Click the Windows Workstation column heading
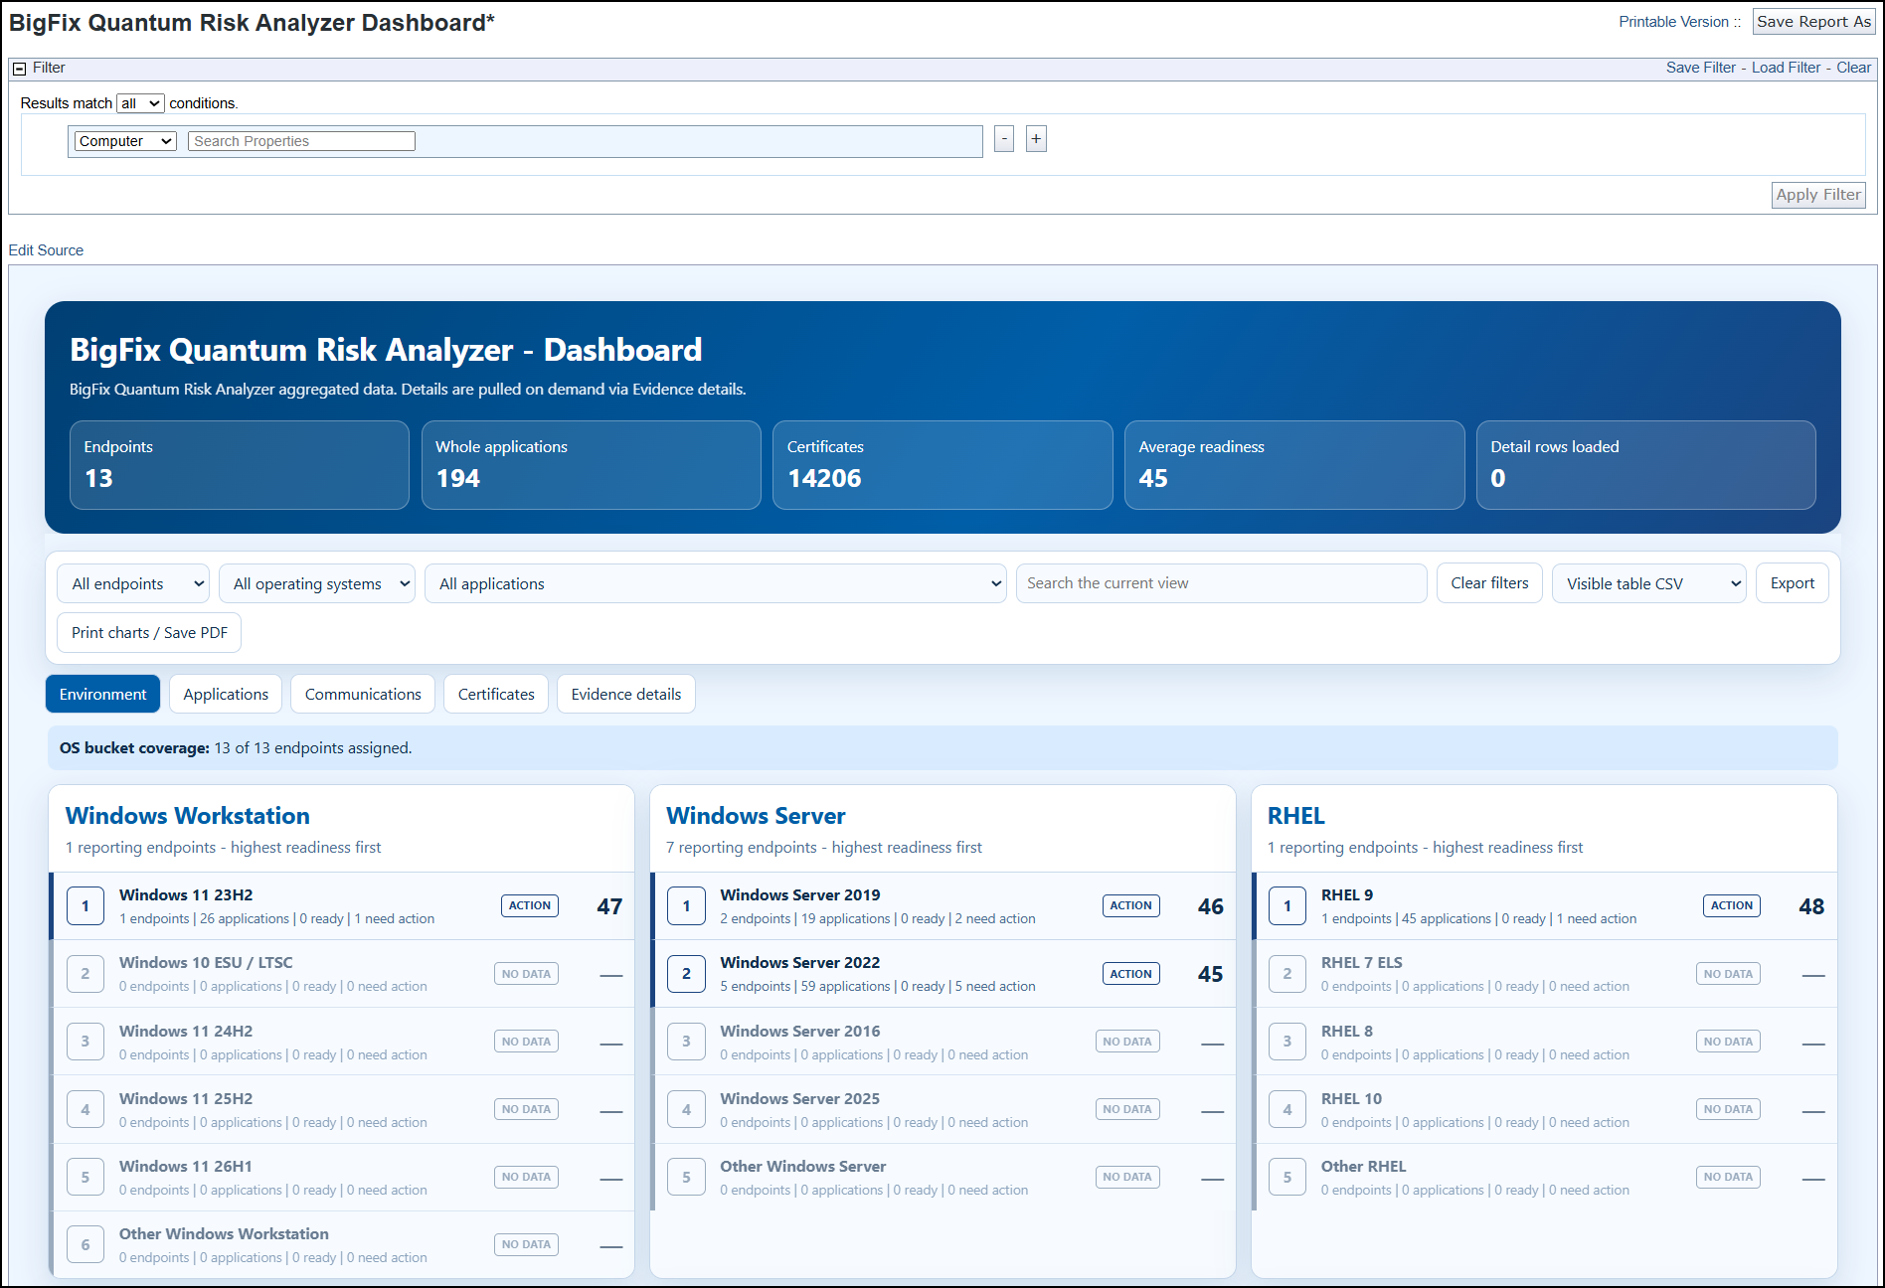The width and height of the screenshot is (1885, 1288). (188, 816)
